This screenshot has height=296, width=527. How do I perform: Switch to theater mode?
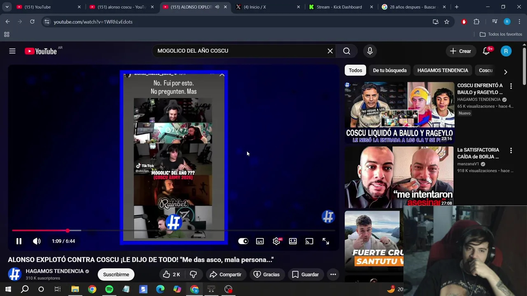pyautogui.click(x=293, y=241)
